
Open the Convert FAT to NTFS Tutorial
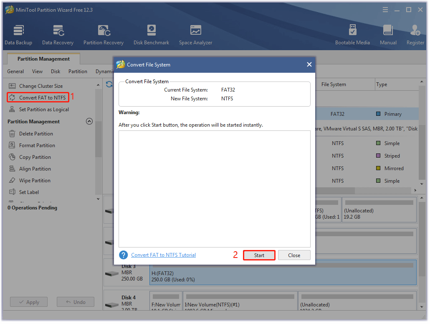pyautogui.click(x=163, y=255)
